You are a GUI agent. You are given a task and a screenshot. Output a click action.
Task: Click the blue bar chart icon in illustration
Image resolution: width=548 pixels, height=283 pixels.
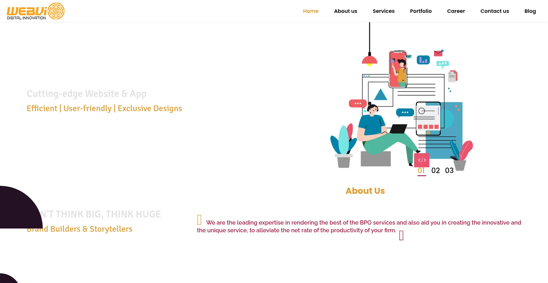point(423,60)
